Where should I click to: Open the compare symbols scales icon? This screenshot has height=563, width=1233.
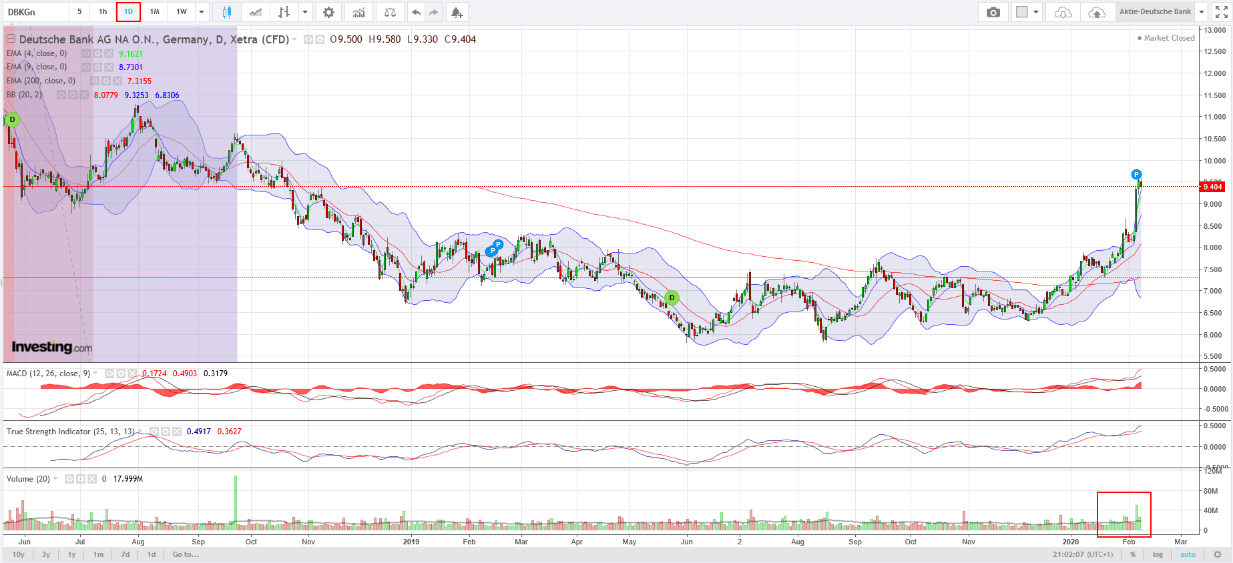click(x=391, y=12)
